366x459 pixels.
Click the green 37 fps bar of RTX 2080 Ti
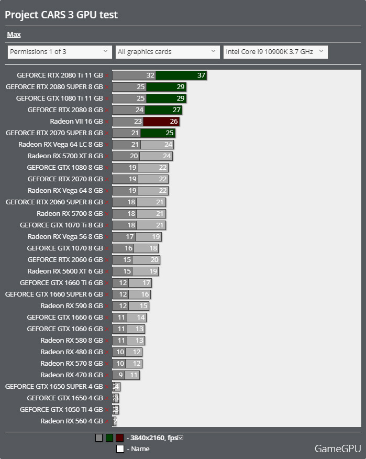tap(181, 75)
